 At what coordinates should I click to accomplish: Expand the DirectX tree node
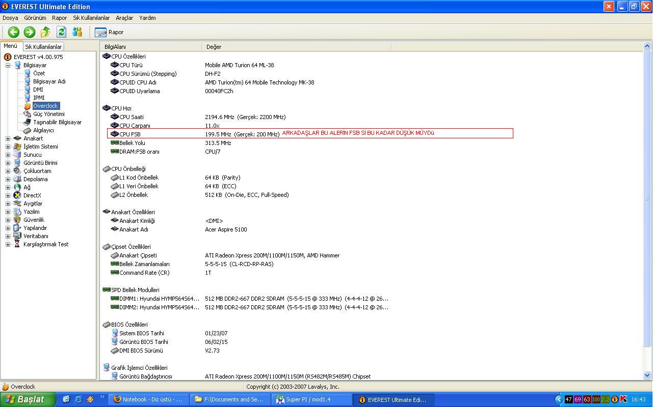(x=8, y=195)
